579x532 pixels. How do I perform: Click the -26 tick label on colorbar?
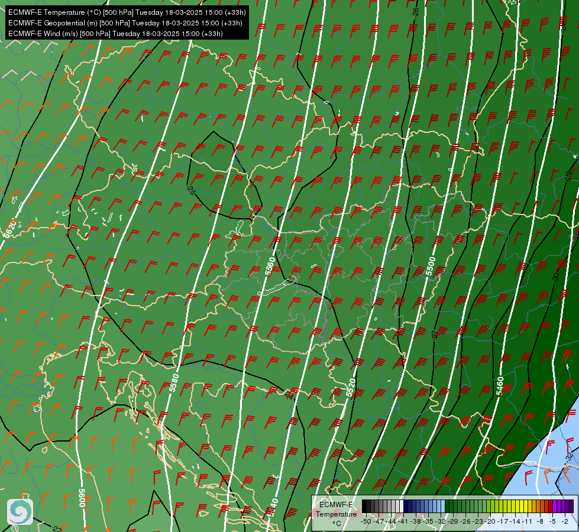[x=467, y=521]
